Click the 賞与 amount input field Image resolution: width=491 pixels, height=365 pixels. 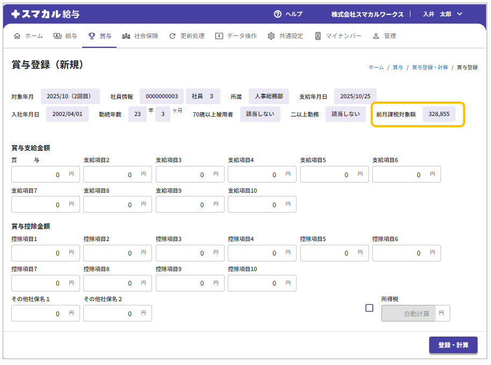click(40, 174)
